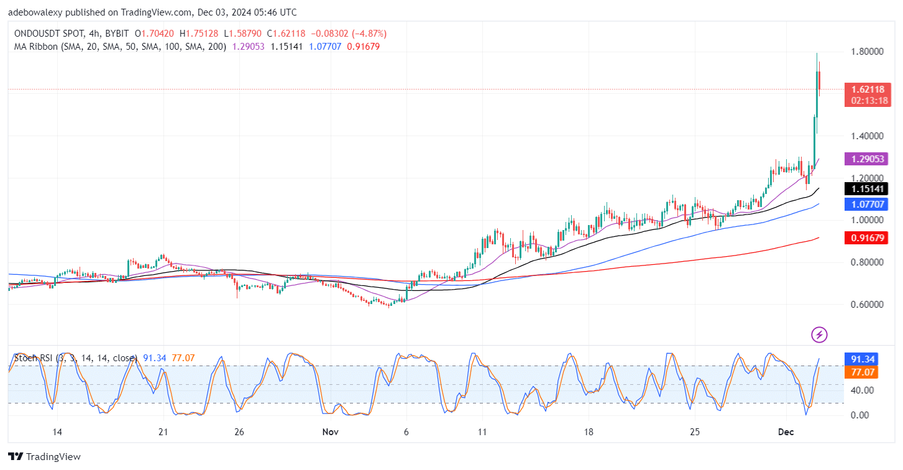Click the TradingView logo at bottom left

coord(44,457)
